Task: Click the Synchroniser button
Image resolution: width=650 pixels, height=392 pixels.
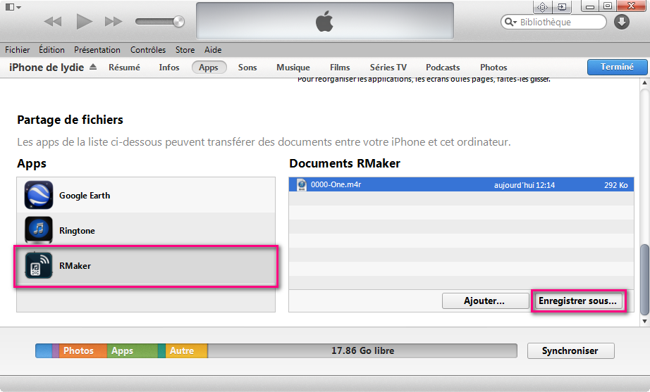Action: pos(570,350)
